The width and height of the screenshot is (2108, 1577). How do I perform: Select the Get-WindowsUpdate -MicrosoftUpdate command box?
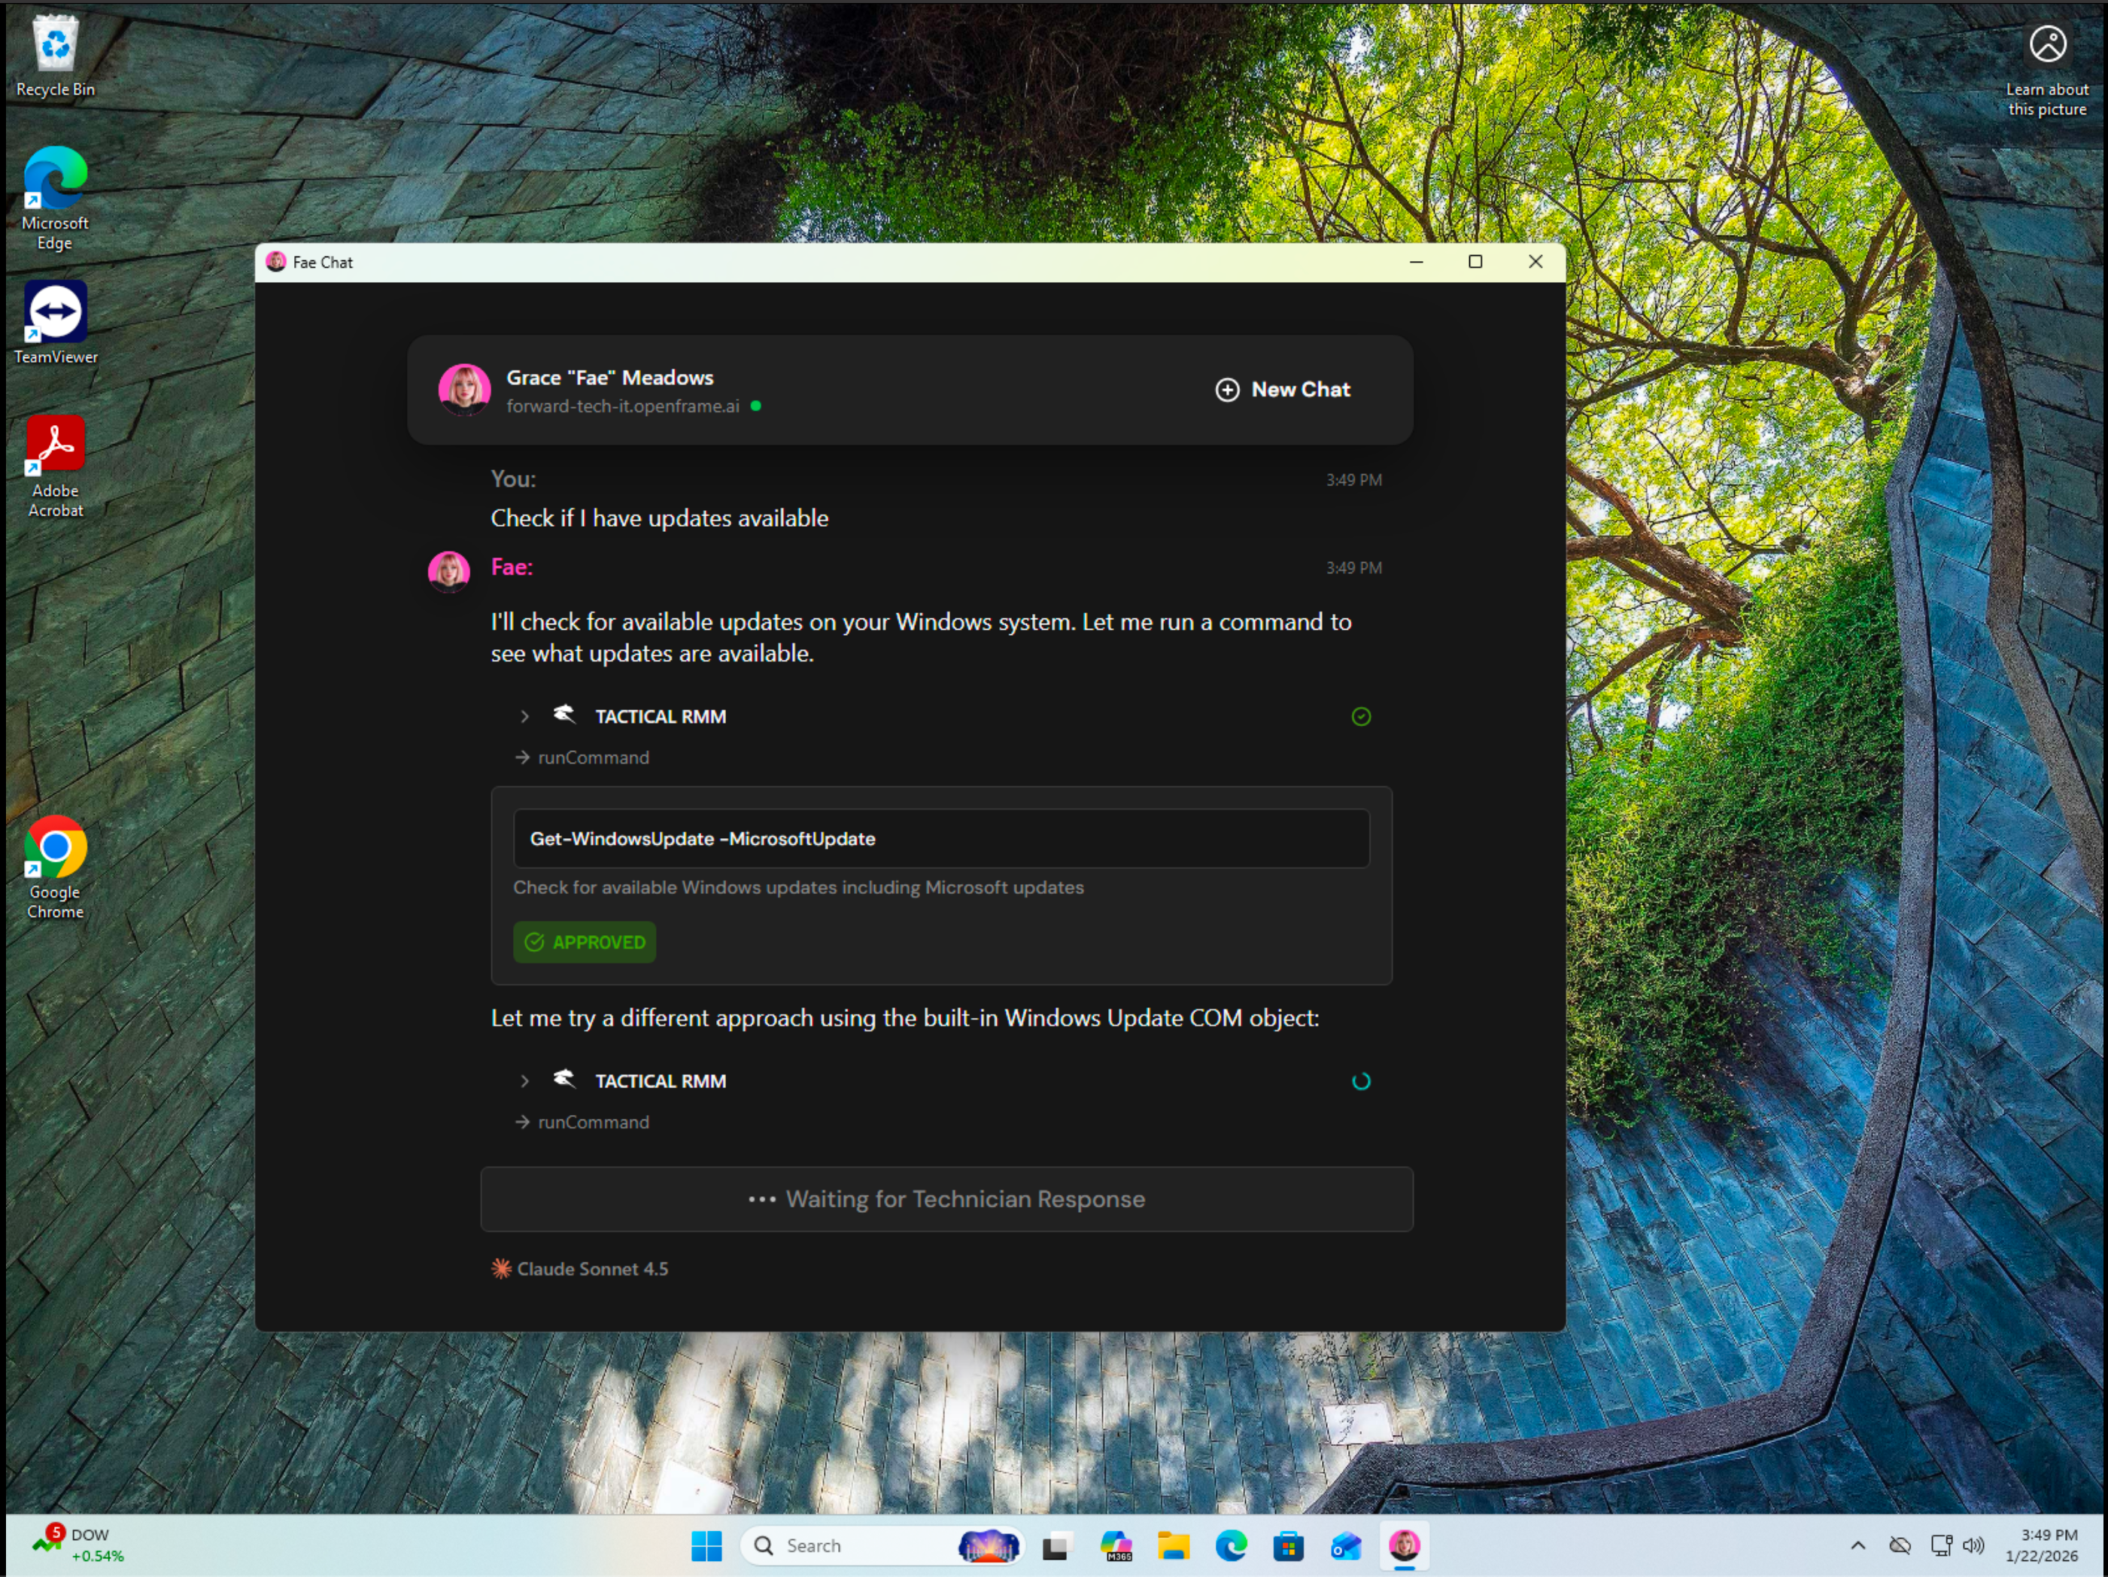click(940, 838)
